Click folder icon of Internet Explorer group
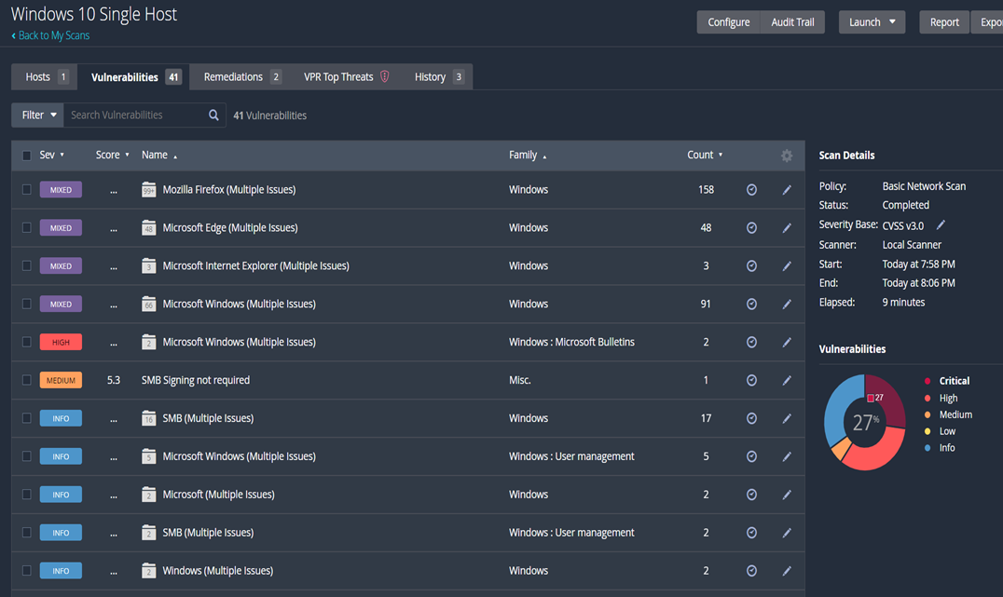This screenshot has width=1003, height=597. (x=148, y=265)
